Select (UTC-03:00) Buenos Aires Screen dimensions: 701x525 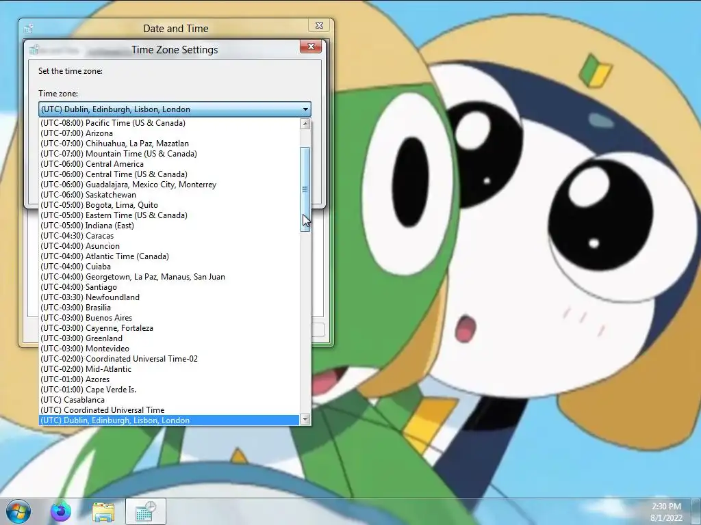coord(169,318)
